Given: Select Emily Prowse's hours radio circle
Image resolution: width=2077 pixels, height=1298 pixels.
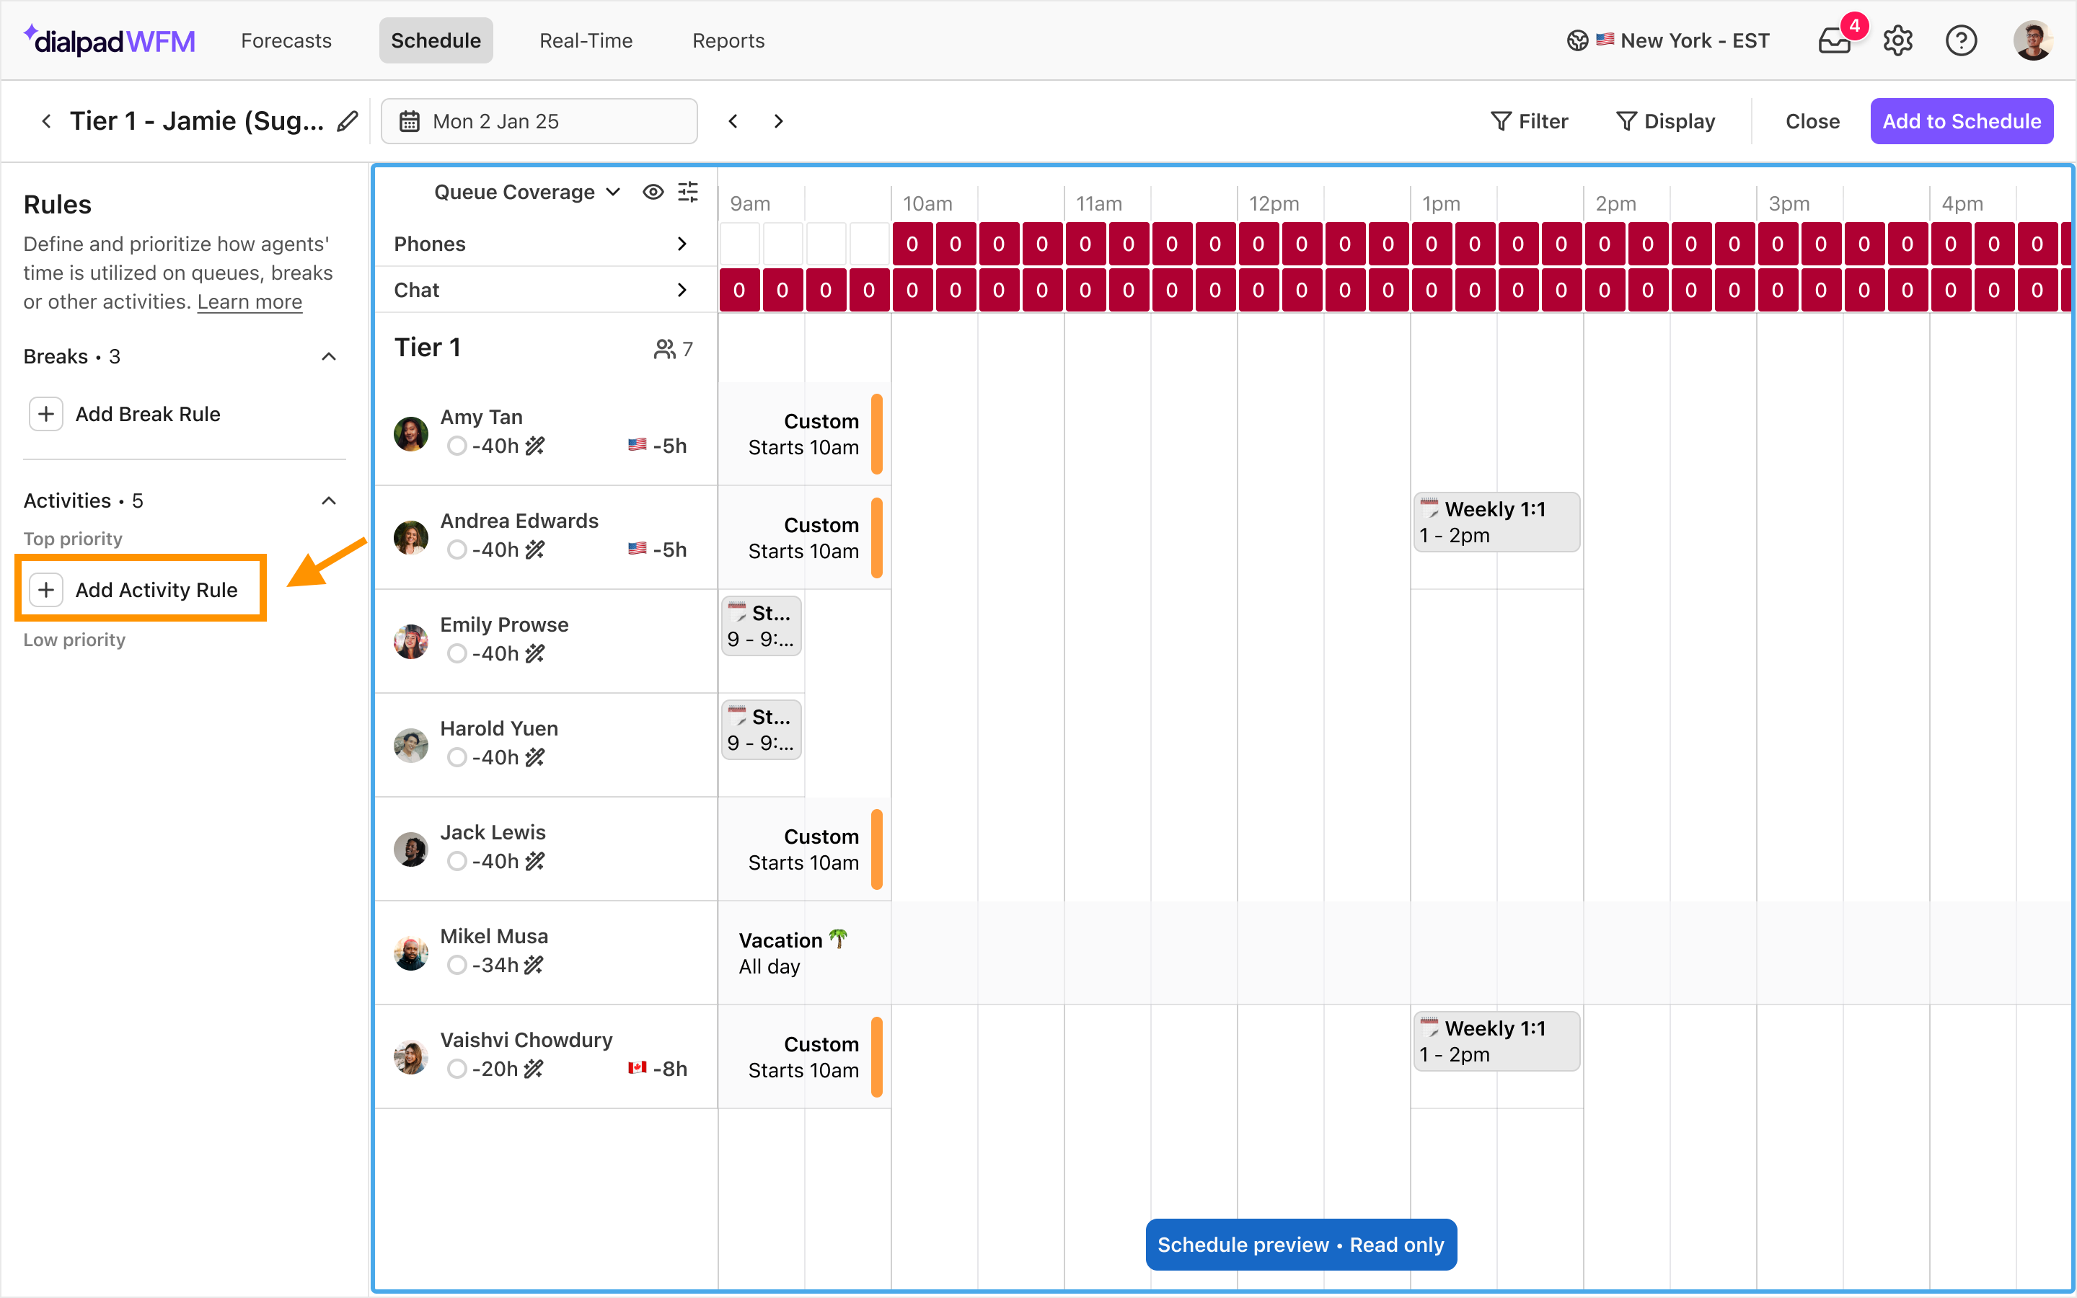Looking at the screenshot, I should pyautogui.click(x=457, y=653).
